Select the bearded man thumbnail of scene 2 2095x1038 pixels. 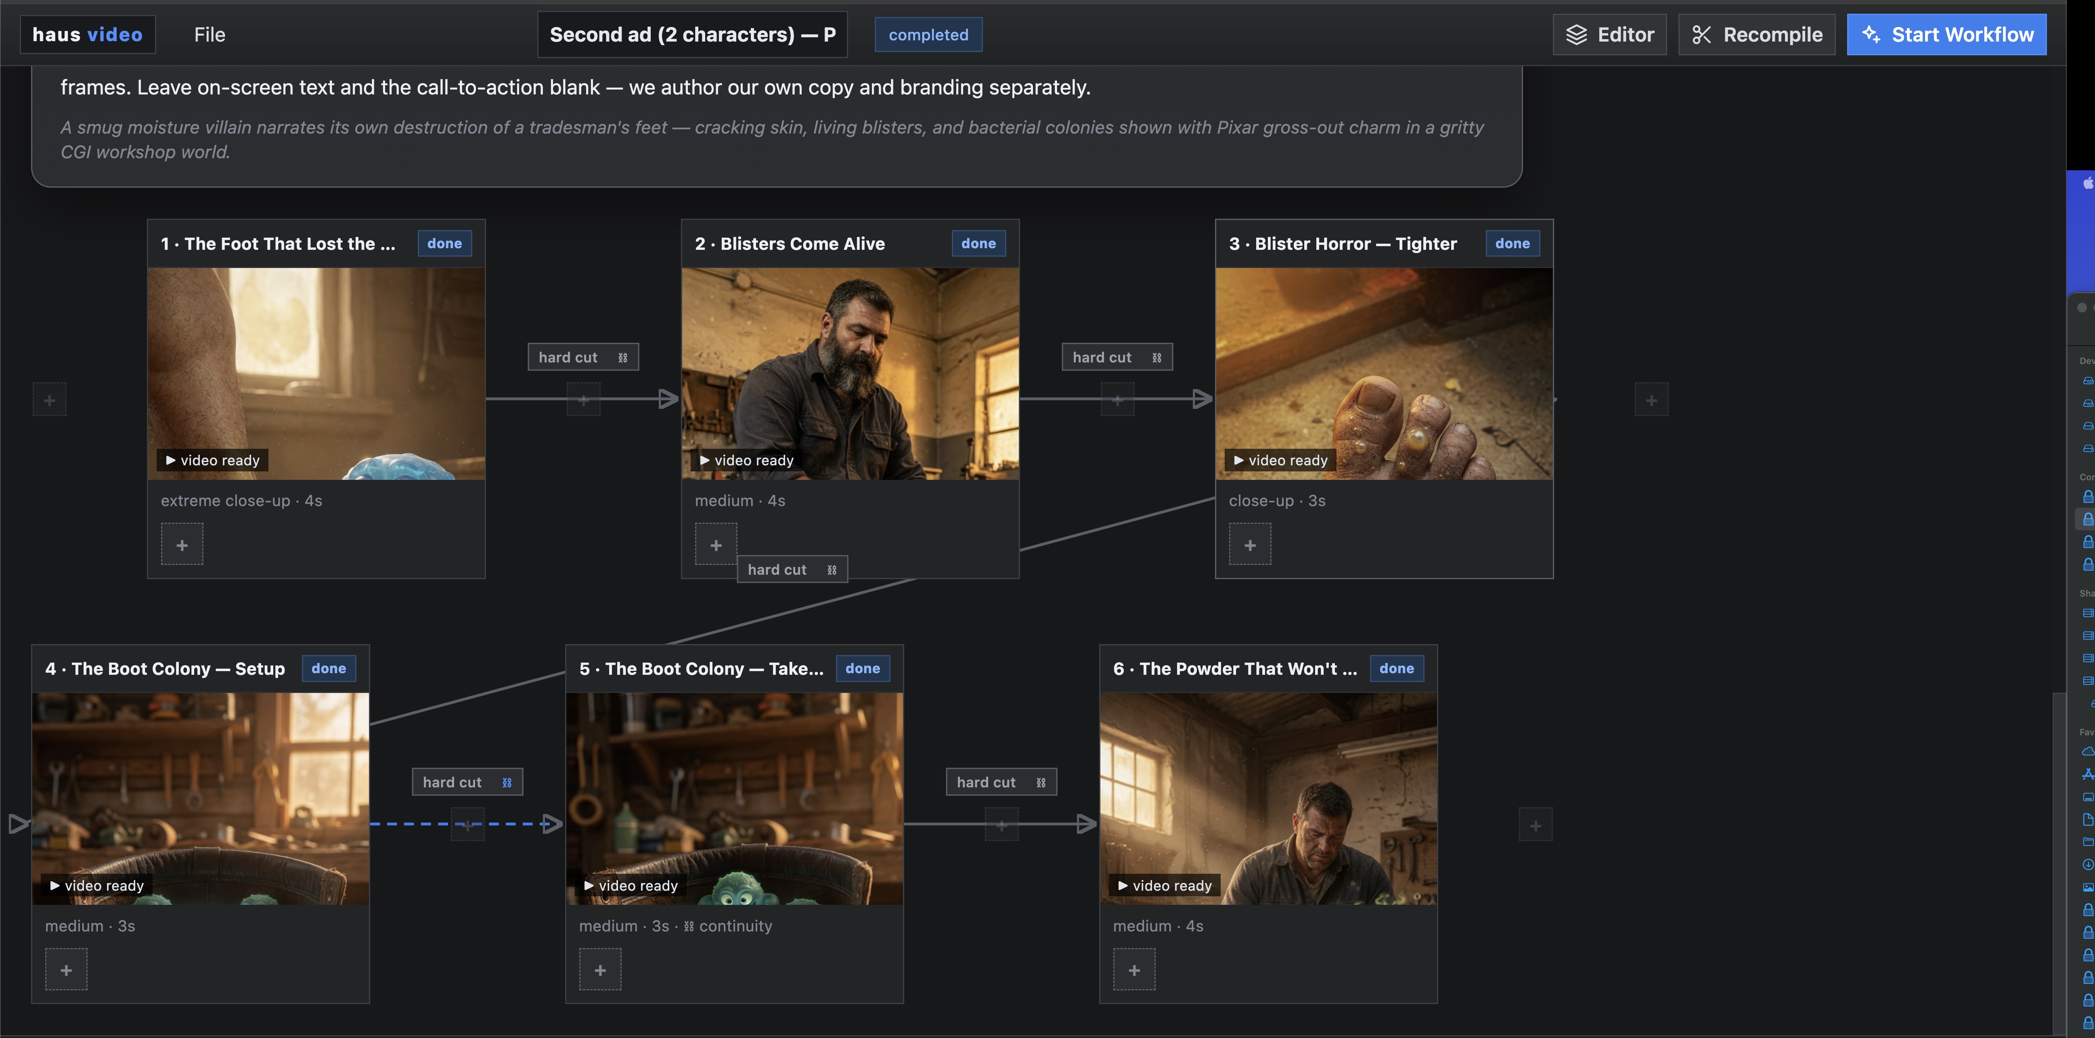tap(850, 374)
